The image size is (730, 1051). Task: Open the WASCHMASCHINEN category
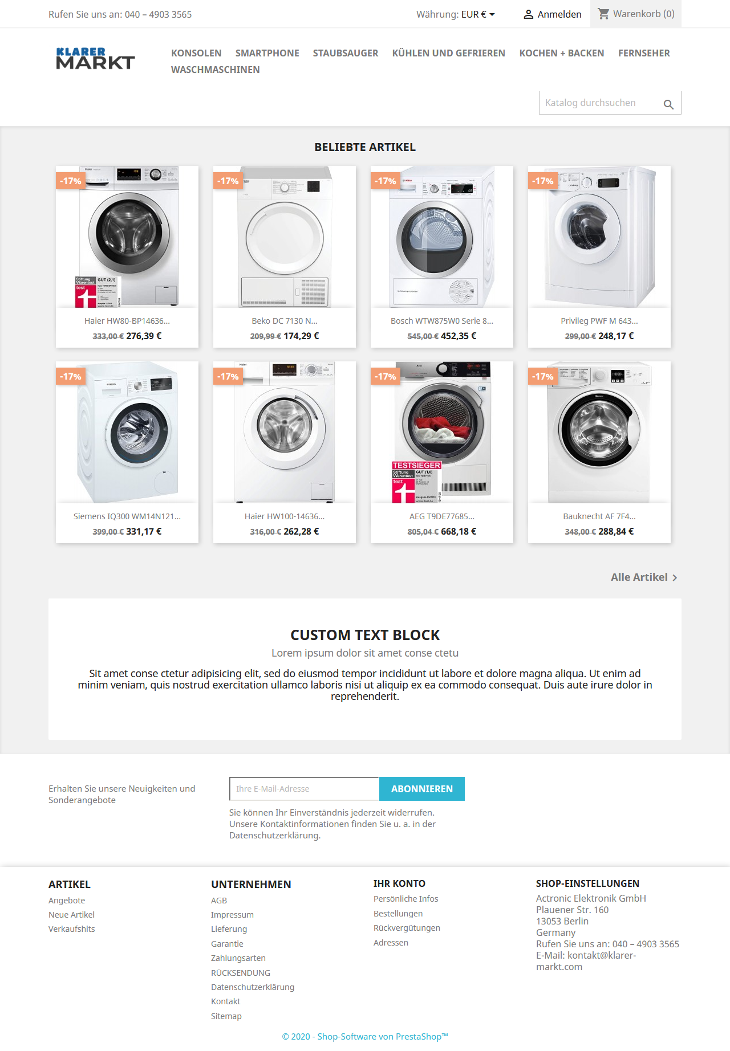coord(216,70)
